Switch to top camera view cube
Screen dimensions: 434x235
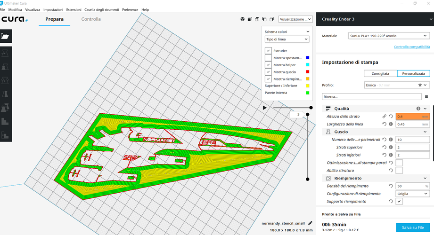click(x=257, y=19)
